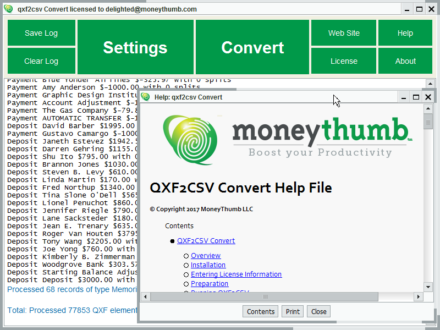Click the Copyright 2017 MoneyThumb LLC text

point(201,209)
